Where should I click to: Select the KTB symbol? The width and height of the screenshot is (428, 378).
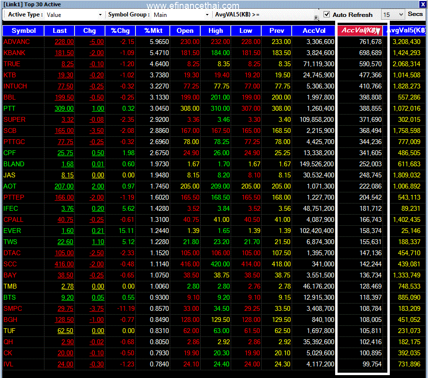(x=10, y=75)
